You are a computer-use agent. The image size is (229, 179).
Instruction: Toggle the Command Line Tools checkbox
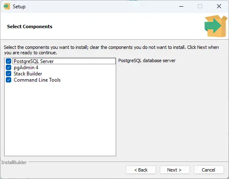click(8, 80)
